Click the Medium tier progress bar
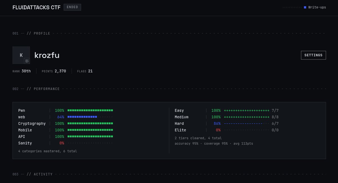Viewport: 338px width, 183px height. tap(246, 117)
